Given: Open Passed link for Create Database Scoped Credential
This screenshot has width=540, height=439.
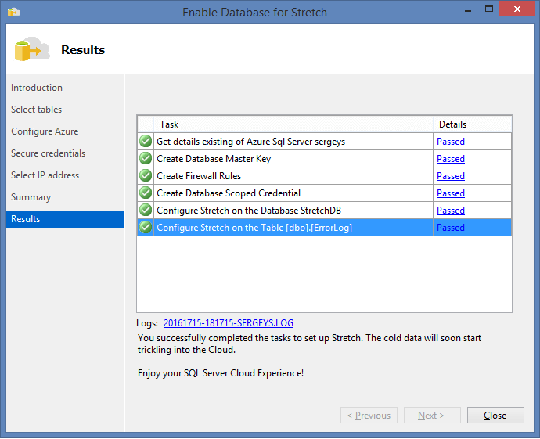Looking at the screenshot, I should click(x=451, y=193).
